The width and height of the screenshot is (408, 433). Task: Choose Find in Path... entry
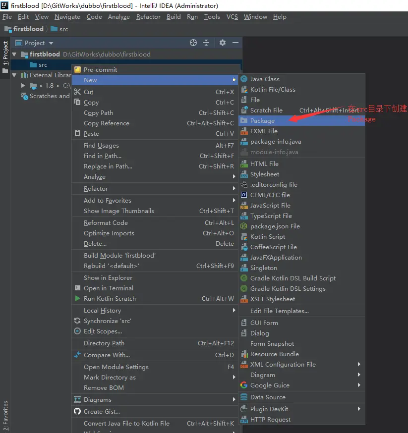(x=155, y=156)
